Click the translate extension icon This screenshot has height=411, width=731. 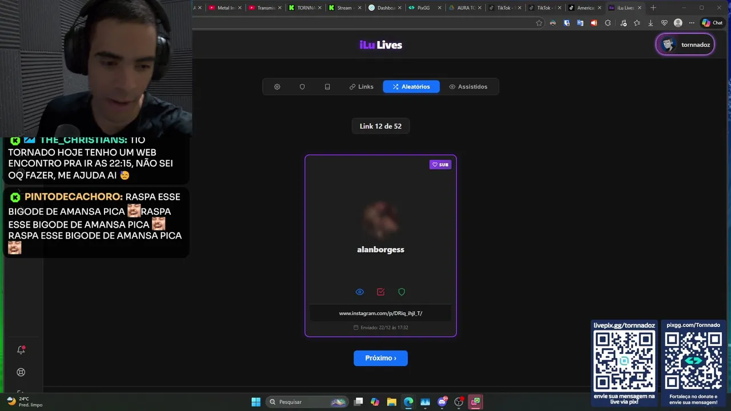pos(580,23)
